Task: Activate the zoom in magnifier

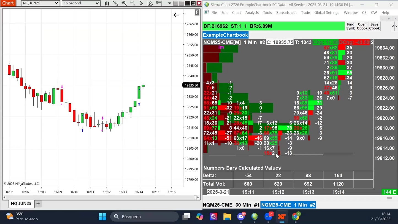Action: coord(124,3)
